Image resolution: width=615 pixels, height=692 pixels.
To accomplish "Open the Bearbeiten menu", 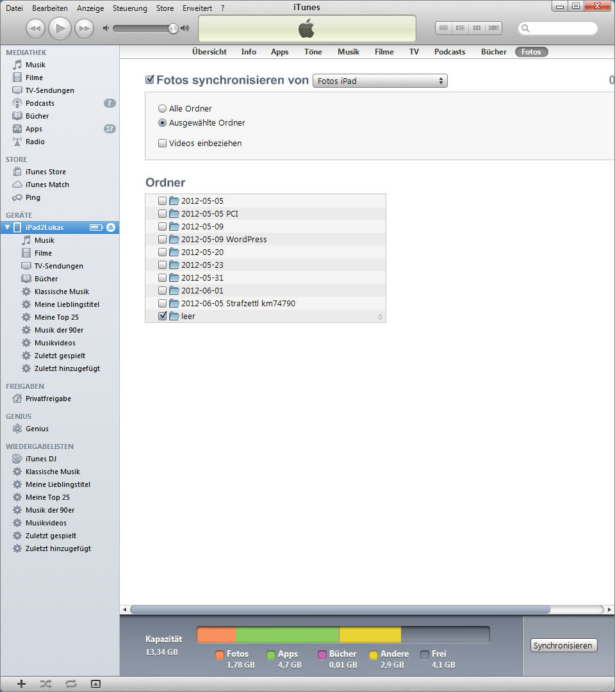I will pos(50,8).
